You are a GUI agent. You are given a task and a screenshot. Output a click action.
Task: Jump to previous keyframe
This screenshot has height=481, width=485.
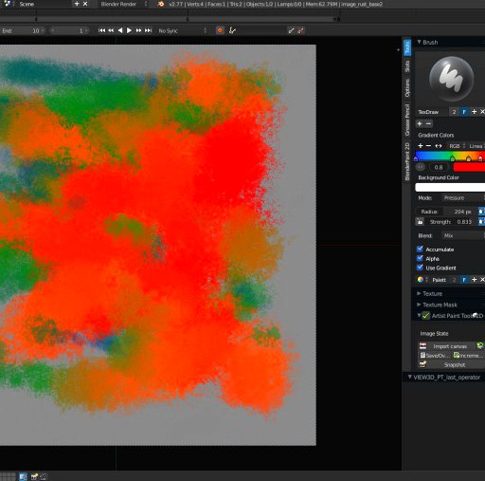tap(111, 30)
